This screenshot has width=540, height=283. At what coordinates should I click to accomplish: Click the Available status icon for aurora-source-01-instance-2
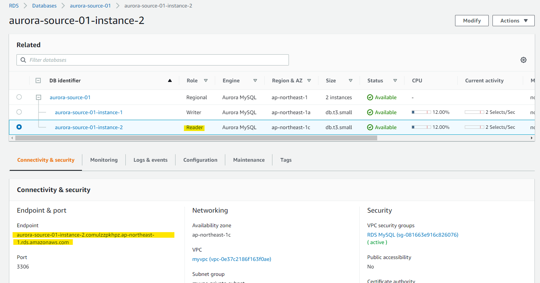(x=370, y=127)
